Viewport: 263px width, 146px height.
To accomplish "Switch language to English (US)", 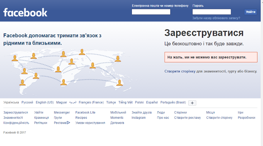I will (45, 102).
